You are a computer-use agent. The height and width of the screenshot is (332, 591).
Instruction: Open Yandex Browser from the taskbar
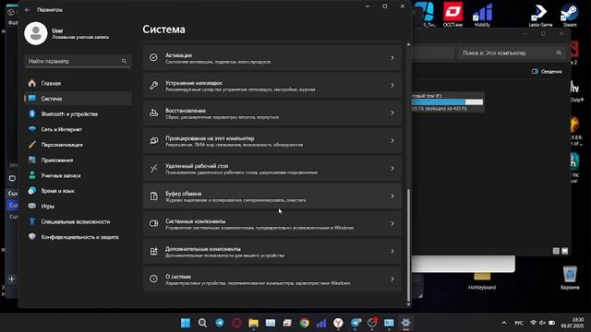(338, 323)
